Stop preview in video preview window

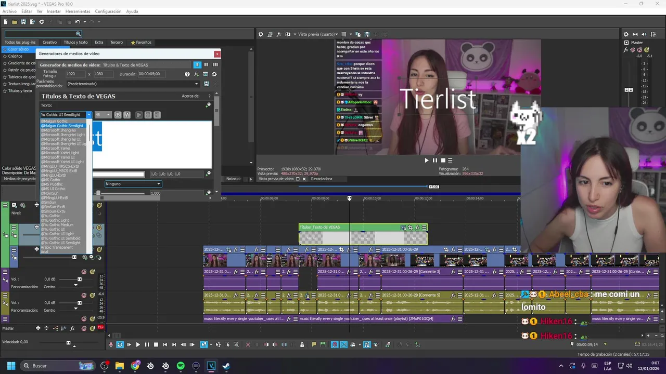[442, 161]
